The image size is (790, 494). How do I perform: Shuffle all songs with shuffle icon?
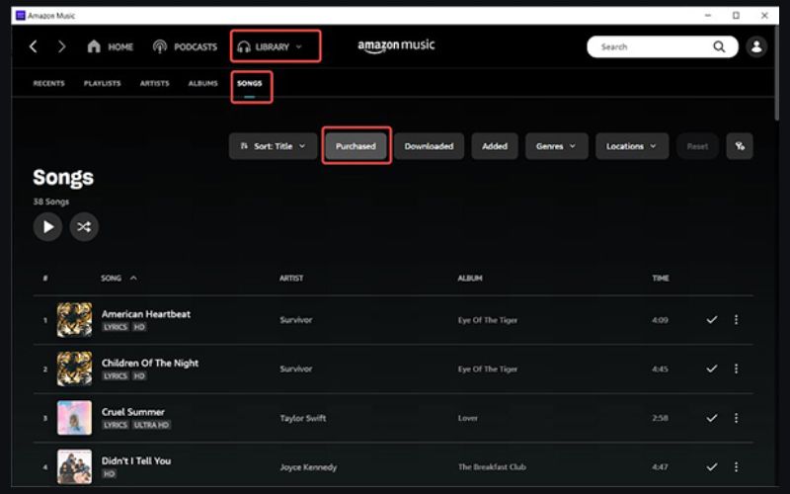(84, 227)
